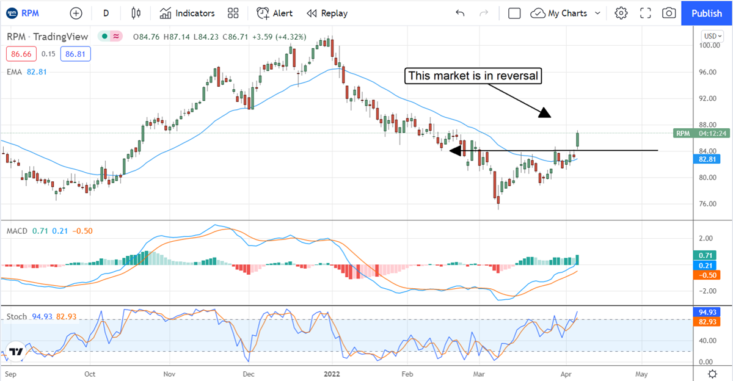Click the green market status dot
Image resolution: width=733 pixels, height=381 pixels.
pyautogui.click(x=105, y=37)
